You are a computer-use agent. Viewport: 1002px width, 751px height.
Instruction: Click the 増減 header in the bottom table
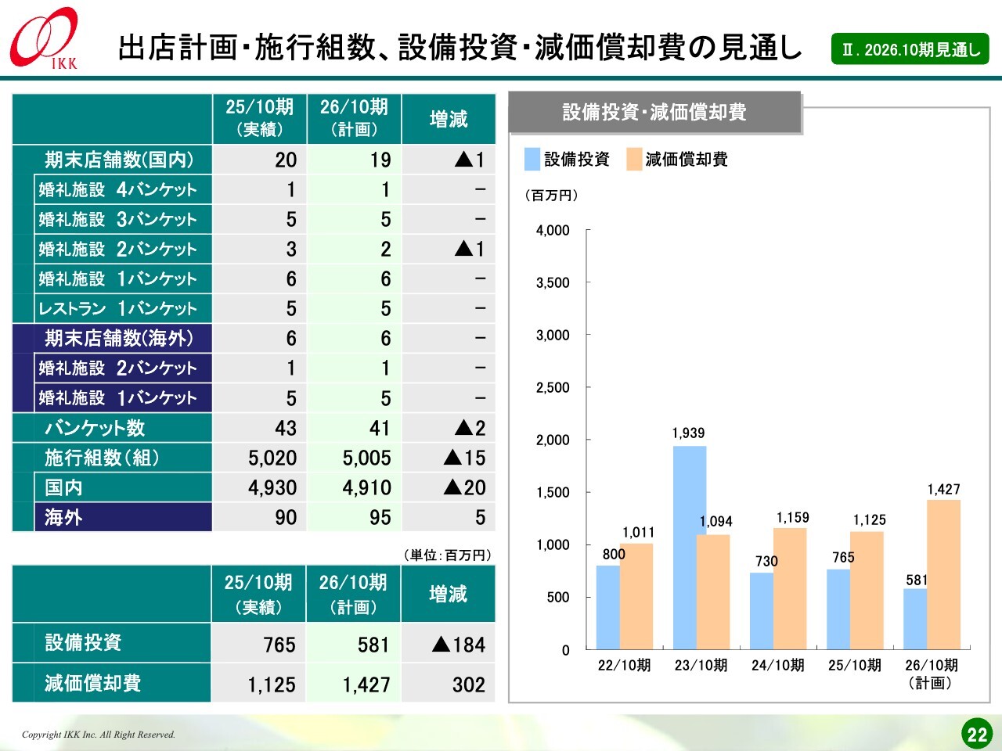click(448, 595)
